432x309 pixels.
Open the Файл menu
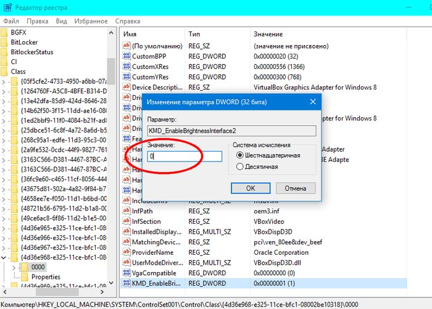point(11,20)
